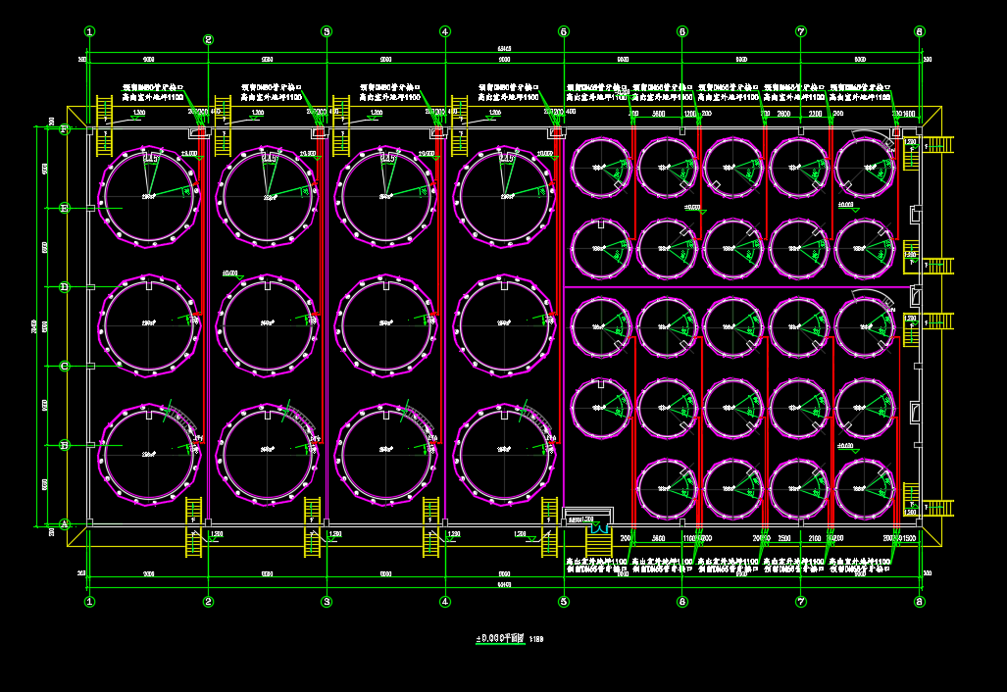Select the 2500 dimension along the bottom wall
1007x692 pixels.
(x=784, y=538)
